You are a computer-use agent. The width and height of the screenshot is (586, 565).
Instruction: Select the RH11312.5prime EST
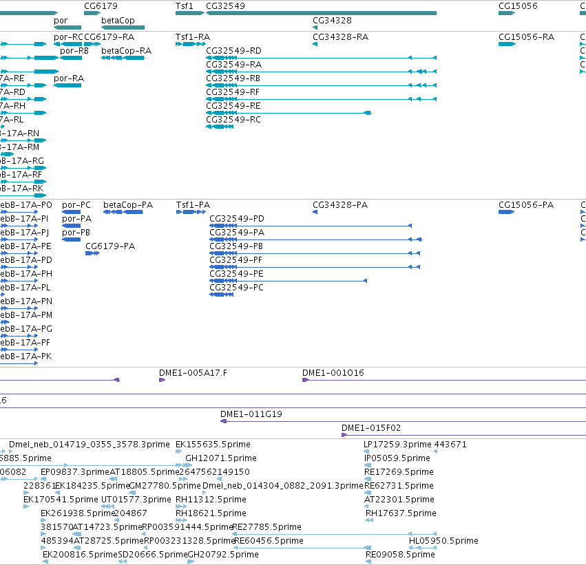[x=211, y=500]
